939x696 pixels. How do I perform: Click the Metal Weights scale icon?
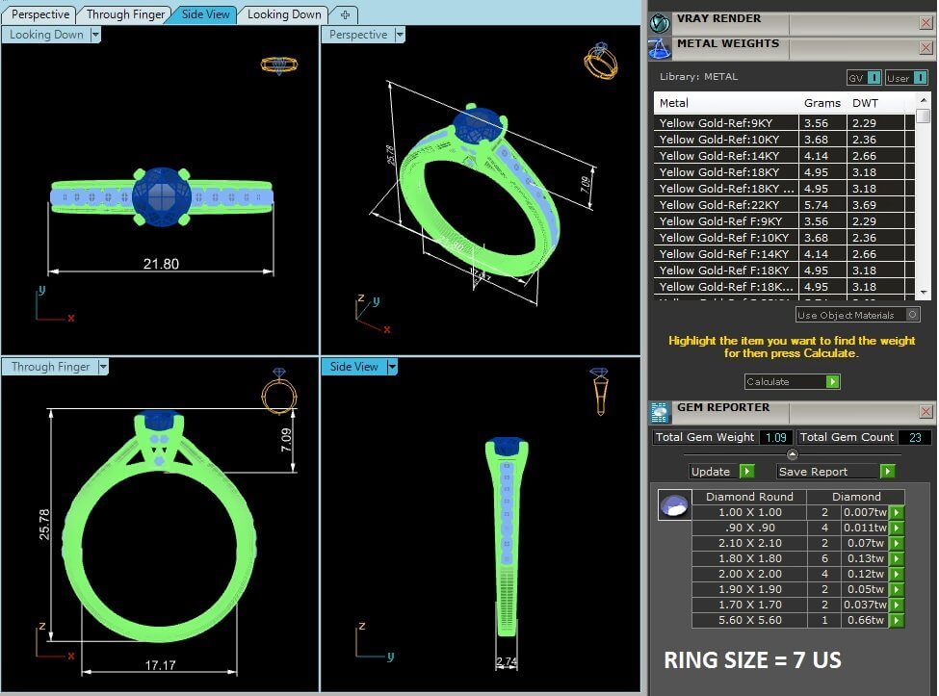pos(660,49)
